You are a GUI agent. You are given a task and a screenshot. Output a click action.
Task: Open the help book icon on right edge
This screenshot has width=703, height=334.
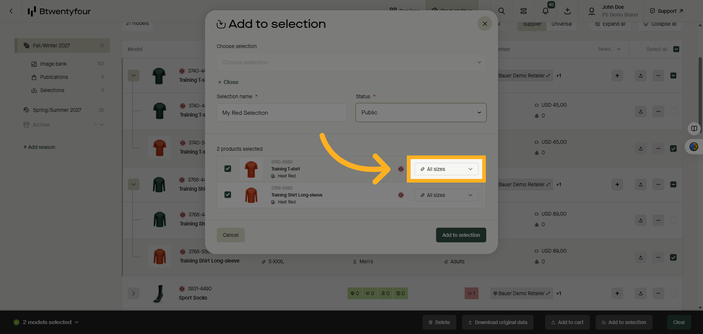point(694,128)
